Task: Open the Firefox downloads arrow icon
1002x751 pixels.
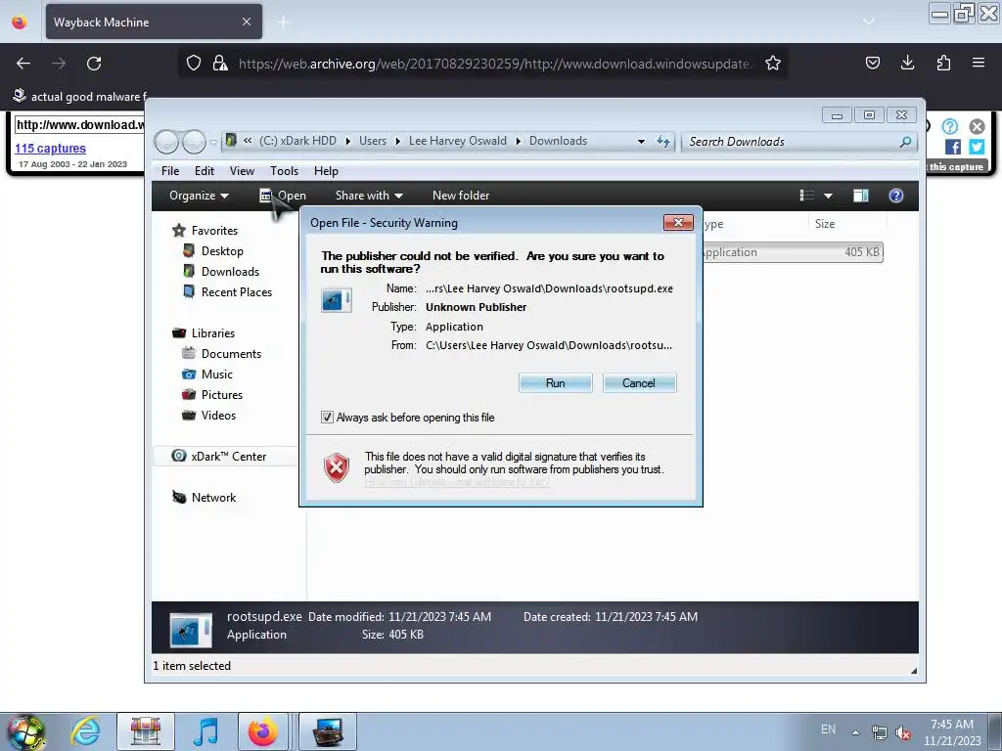Action: tap(907, 63)
